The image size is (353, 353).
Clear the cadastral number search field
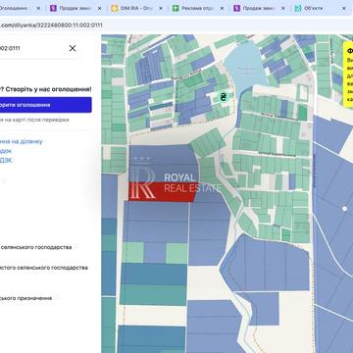pos(73,48)
